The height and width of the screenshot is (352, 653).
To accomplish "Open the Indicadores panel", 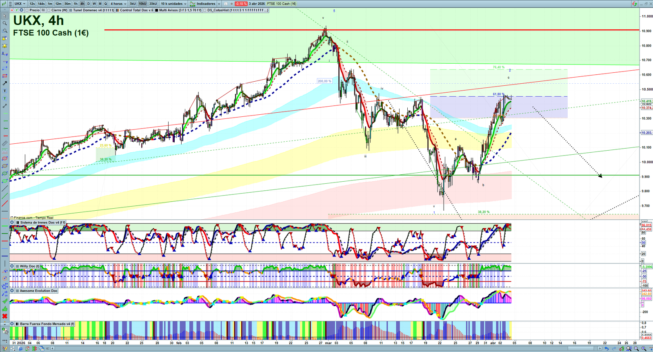I will tap(205, 4).
